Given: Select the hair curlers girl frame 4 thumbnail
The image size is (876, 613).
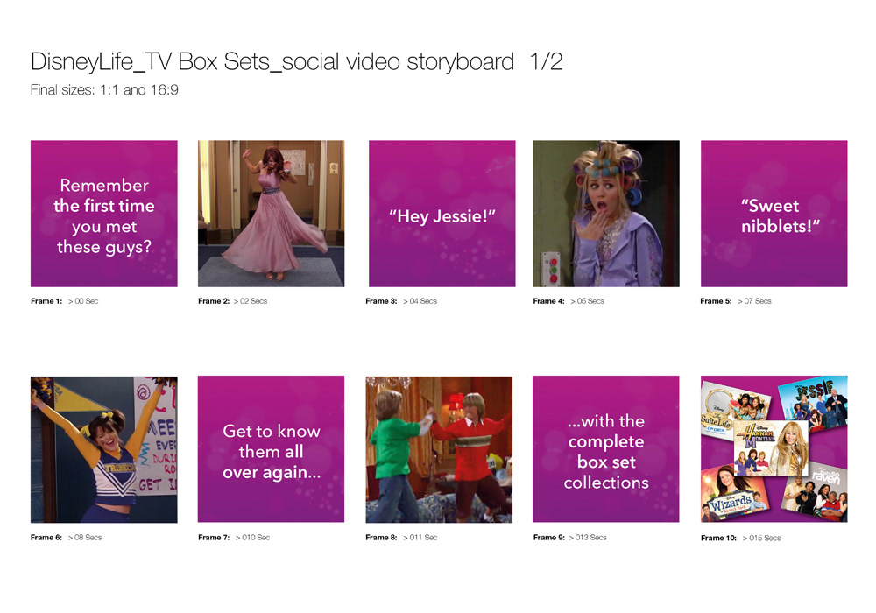Looking at the screenshot, I should coord(606,214).
